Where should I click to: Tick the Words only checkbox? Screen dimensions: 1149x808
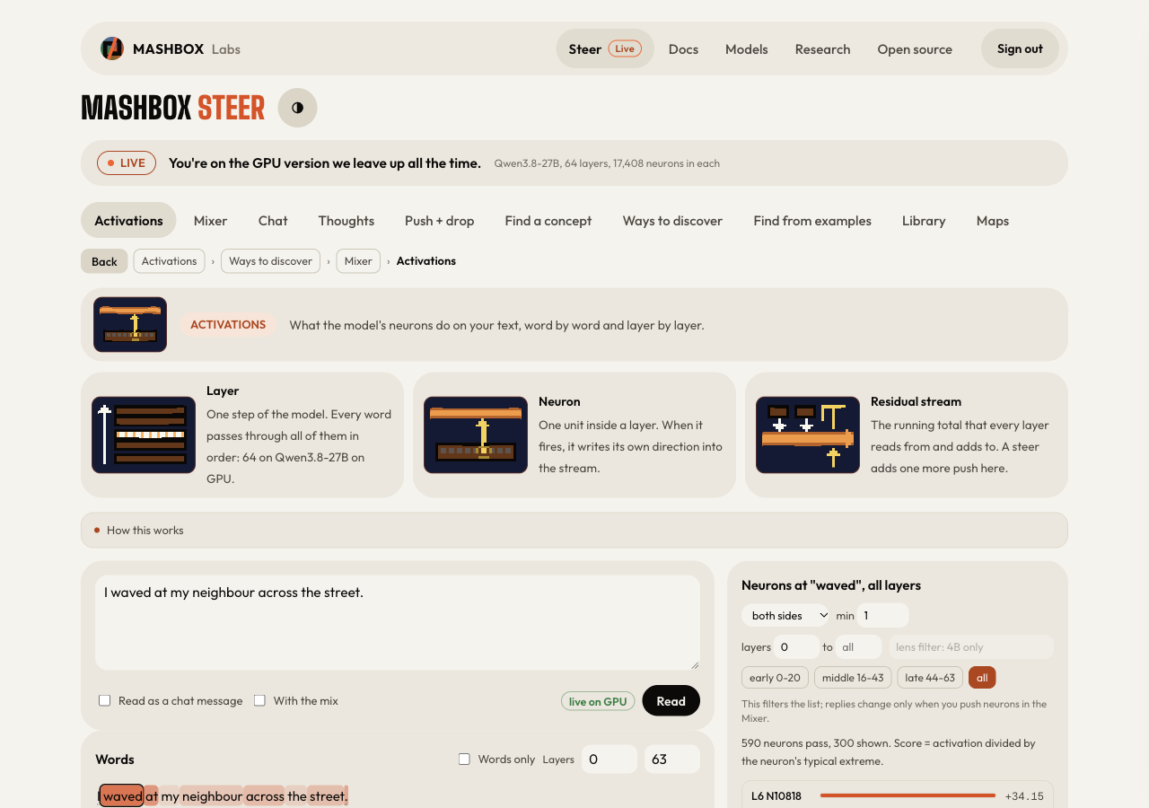(464, 759)
